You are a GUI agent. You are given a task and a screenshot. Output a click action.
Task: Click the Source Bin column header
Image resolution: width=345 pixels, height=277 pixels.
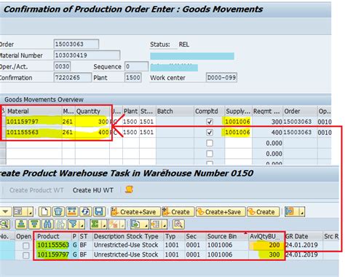227,236
